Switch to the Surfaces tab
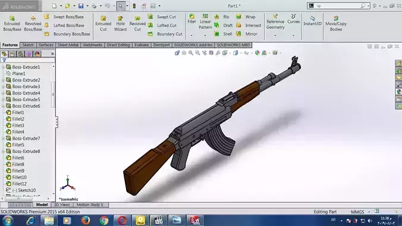Image resolution: width=402 pixels, height=226 pixels. [46, 45]
